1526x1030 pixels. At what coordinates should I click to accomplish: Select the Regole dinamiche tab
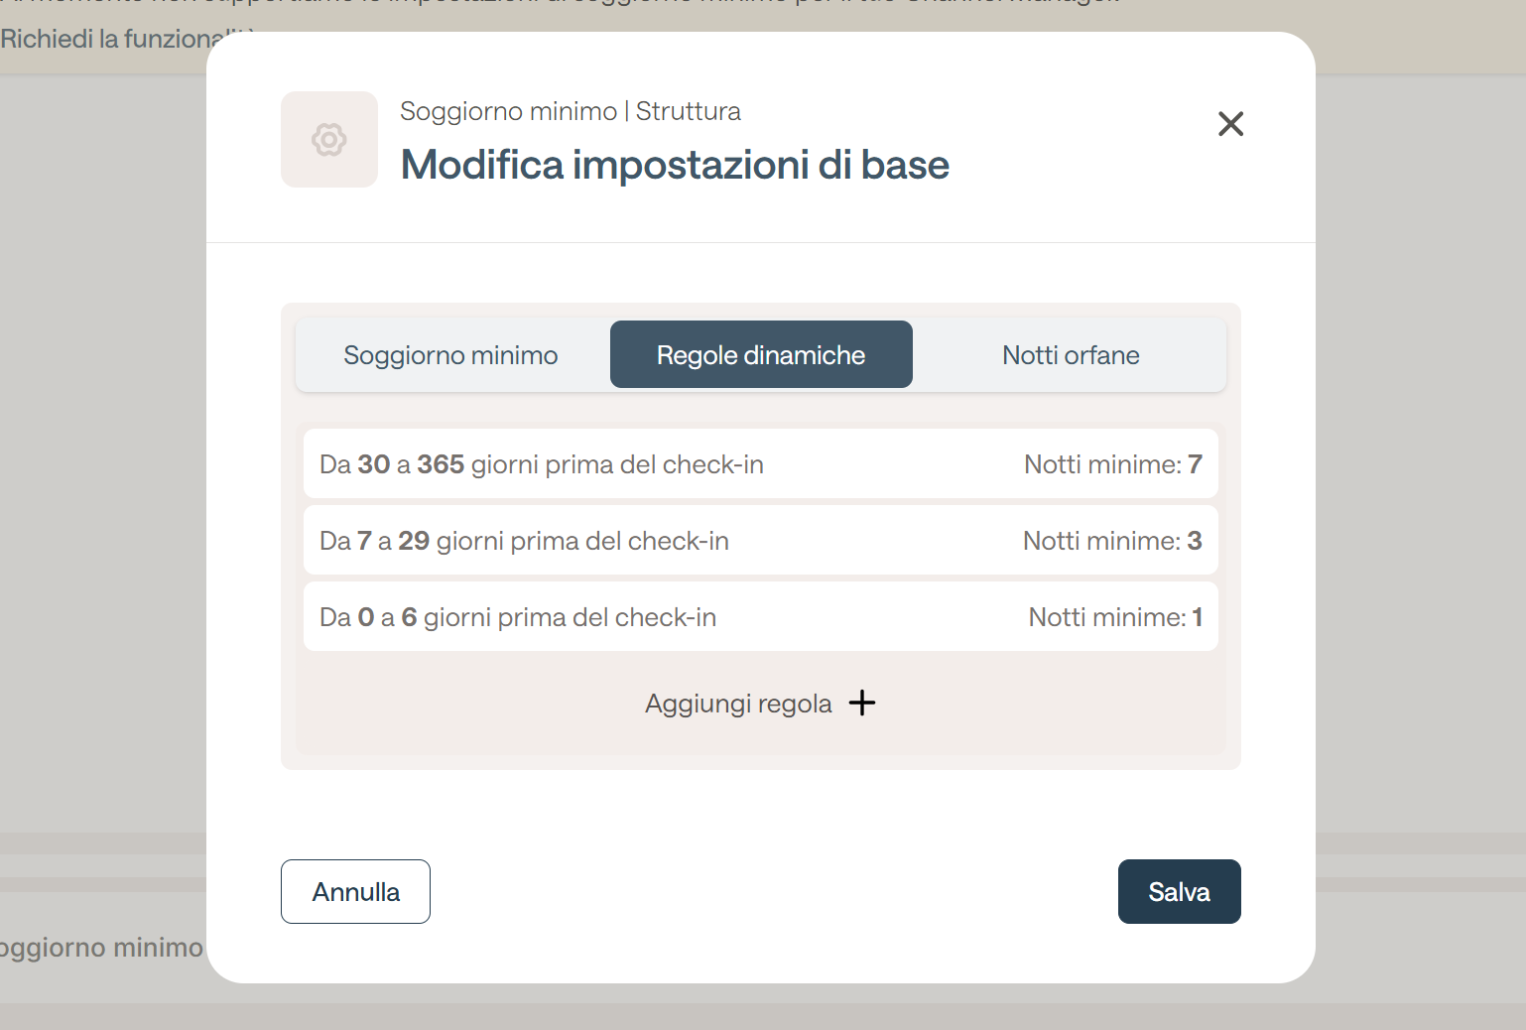(761, 354)
